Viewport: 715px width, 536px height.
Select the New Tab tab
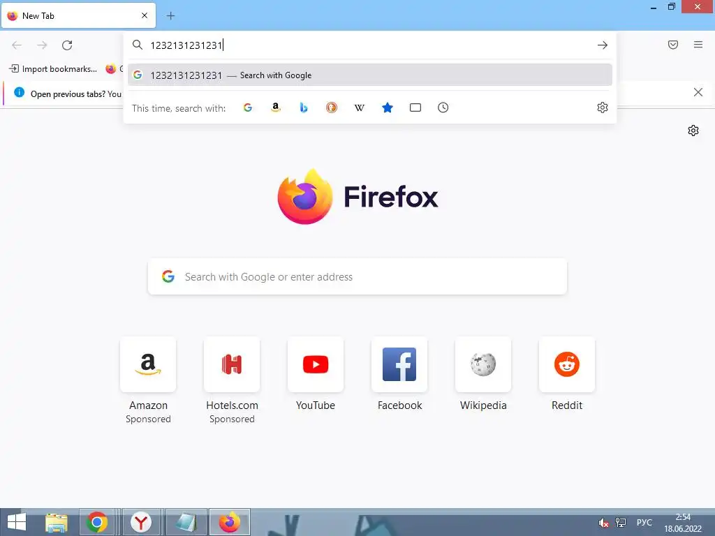coord(78,15)
